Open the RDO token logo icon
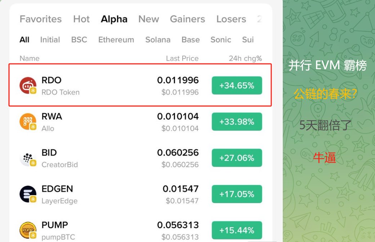 tap(28, 85)
